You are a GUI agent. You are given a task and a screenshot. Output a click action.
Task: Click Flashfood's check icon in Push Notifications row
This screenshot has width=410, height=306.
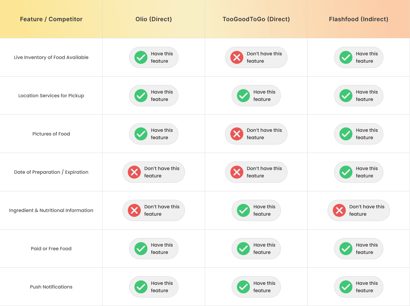click(346, 287)
